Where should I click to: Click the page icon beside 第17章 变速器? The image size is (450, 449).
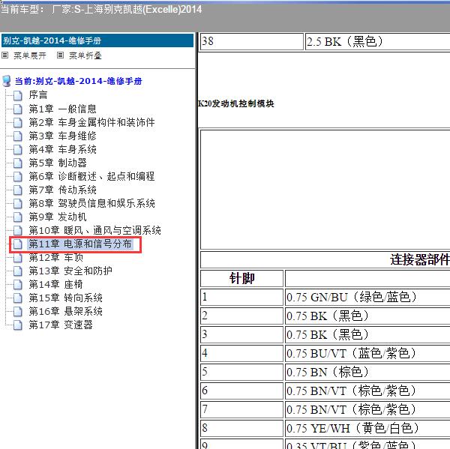click(x=17, y=325)
